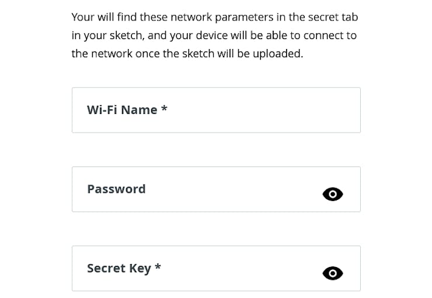Reveal the Secret Key value

(x=333, y=273)
